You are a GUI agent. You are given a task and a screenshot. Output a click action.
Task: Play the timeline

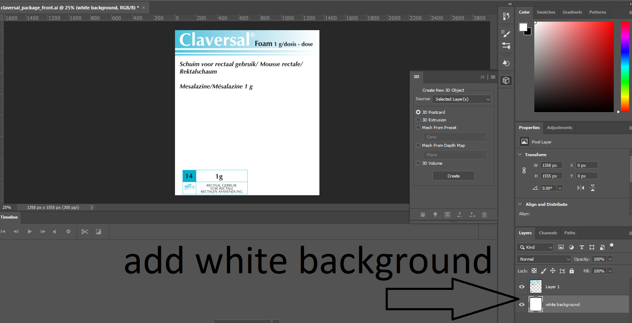(30, 232)
